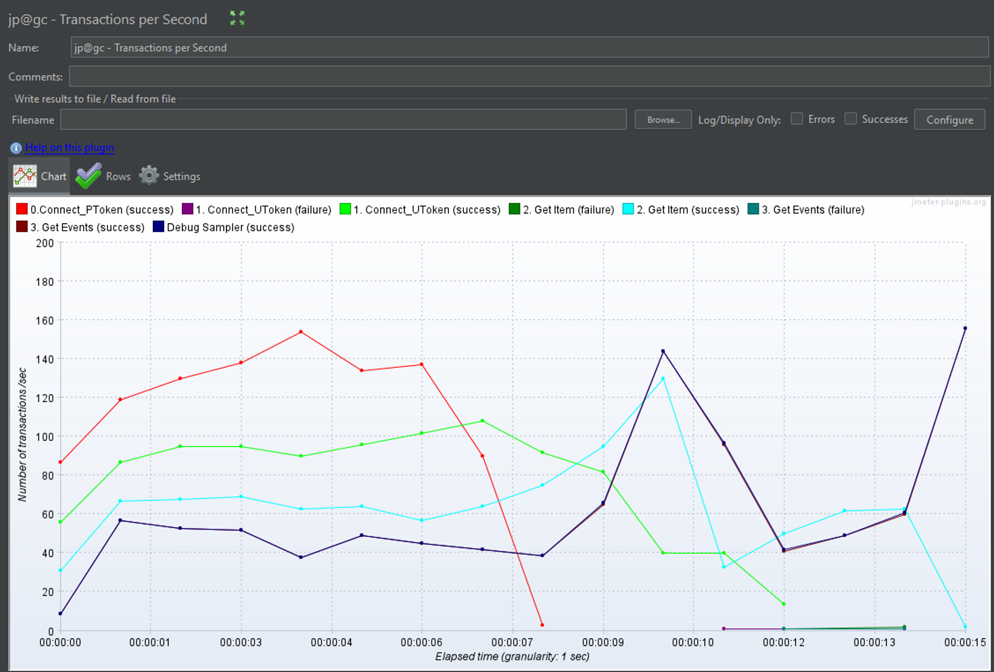Click the 'Write results to file / Read from file' label
Viewport: 994px width, 672px height.
click(95, 99)
